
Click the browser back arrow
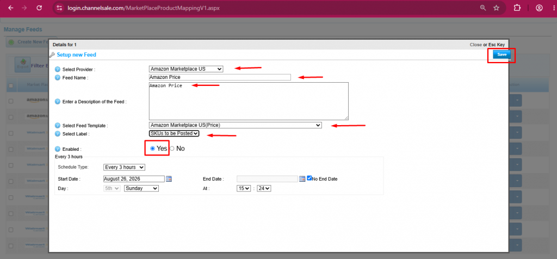(x=11, y=8)
